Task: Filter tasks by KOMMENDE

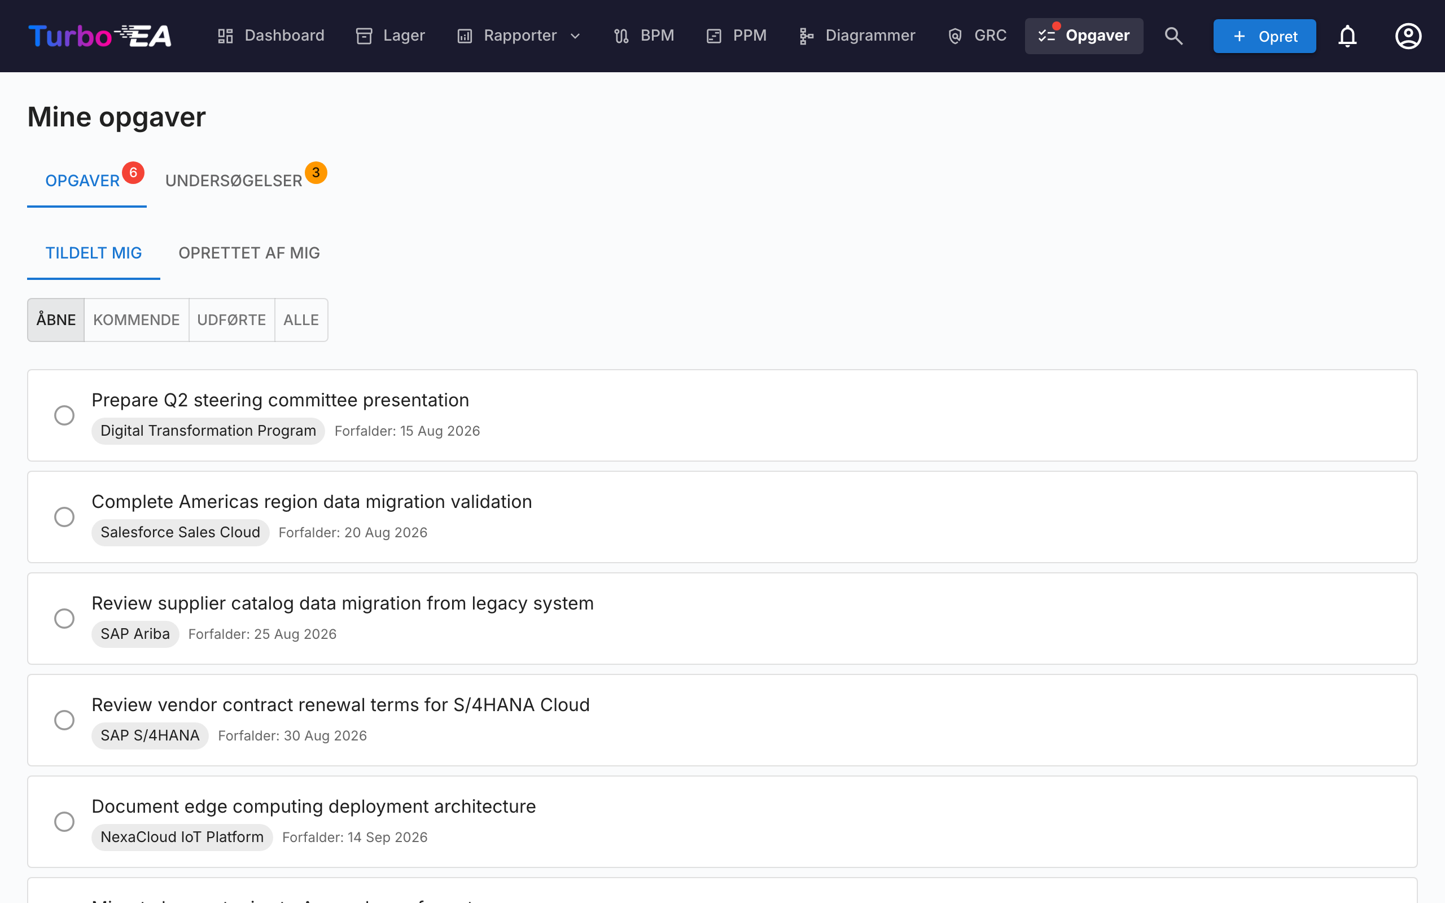Action: tap(136, 320)
